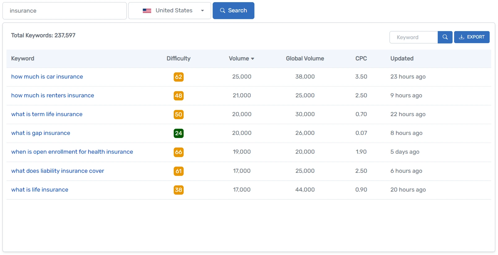Click CPC value 0.07
Screen dimensions: 498x255
(x=361, y=133)
